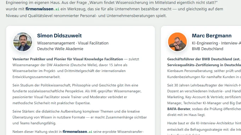Select text 'Deutsche Welle Akademie'
This screenshot has width=241, height=135.
[60, 49]
